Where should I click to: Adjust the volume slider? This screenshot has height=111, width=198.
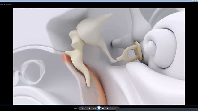(113, 108)
